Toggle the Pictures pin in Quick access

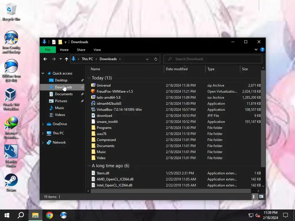click(82, 101)
